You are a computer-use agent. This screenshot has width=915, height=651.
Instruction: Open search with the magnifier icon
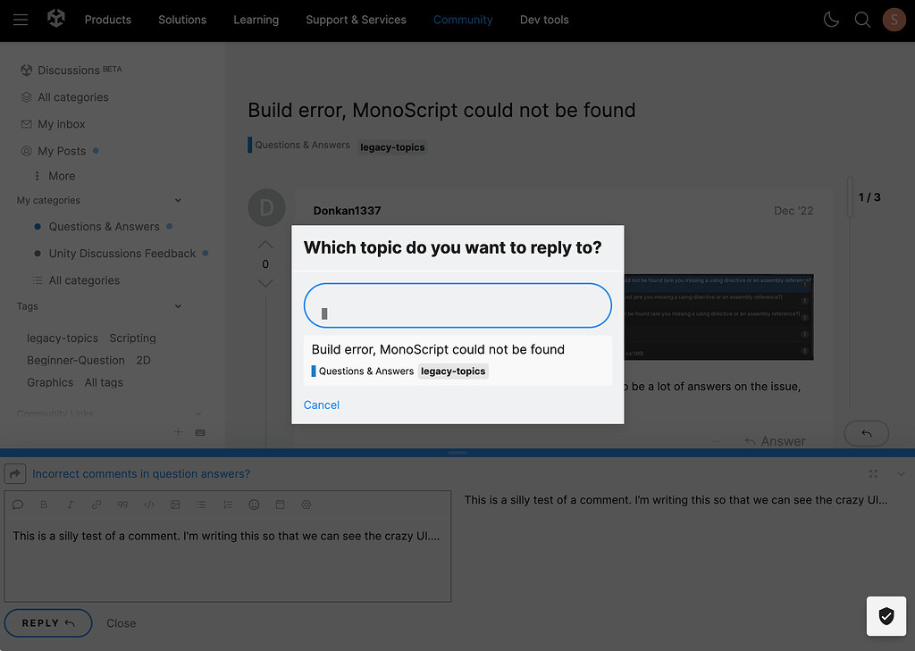(862, 19)
